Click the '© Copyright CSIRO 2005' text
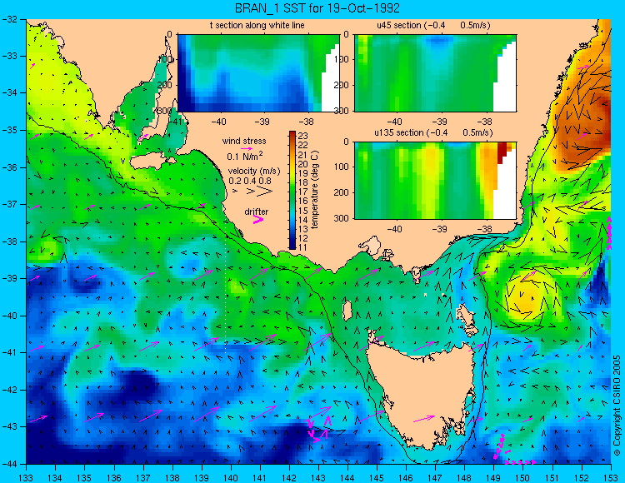 [617, 406]
